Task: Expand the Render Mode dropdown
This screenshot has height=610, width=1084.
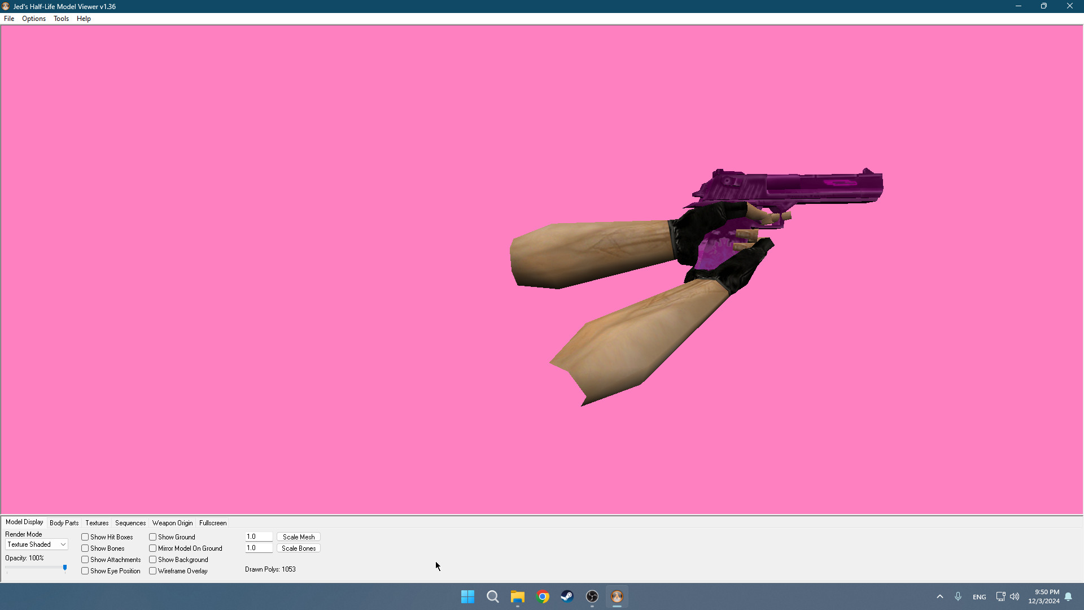Action: (37, 544)
